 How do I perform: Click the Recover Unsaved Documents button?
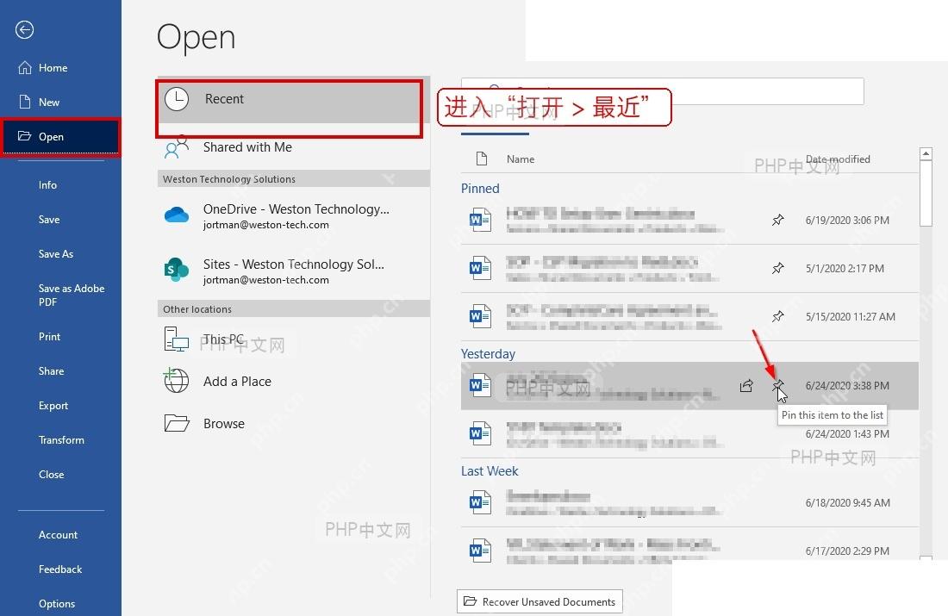tap(539, 601)
